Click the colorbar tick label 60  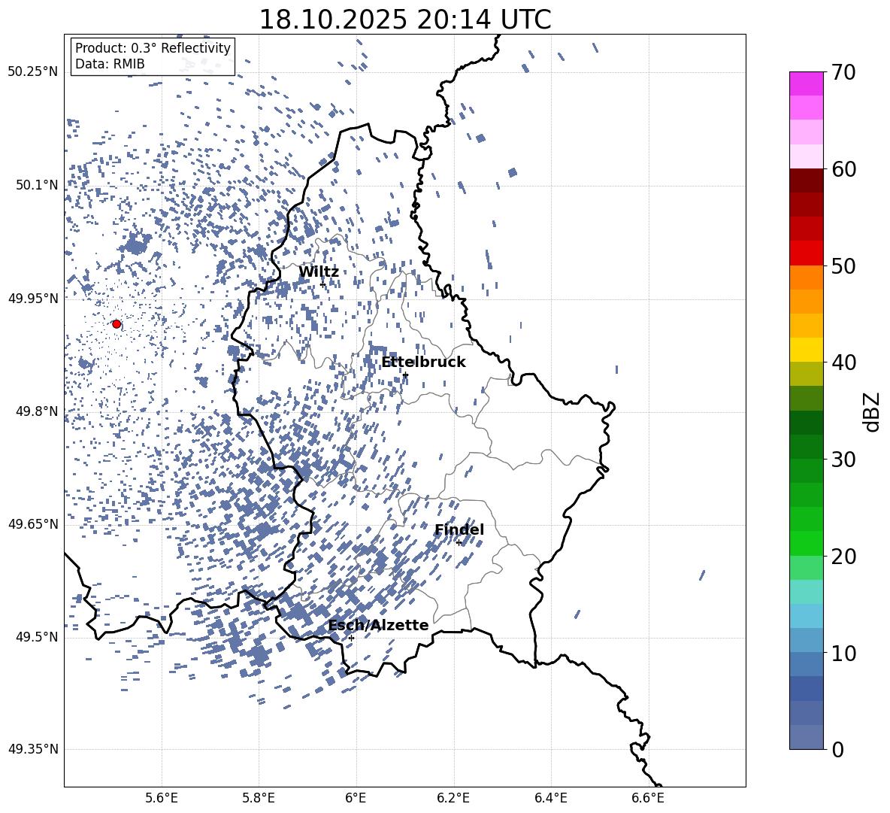tap(843, 169)
